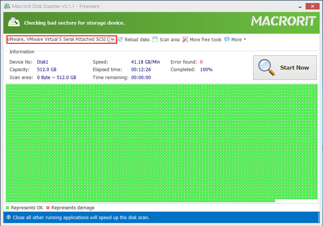Click the Represents damage legend text
The height and width of the screenshot is (226, 323).
(73, 208)
